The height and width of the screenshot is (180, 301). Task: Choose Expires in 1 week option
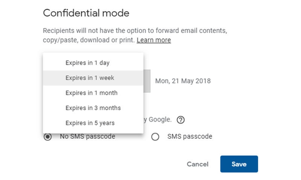click(x=93, y=78)
